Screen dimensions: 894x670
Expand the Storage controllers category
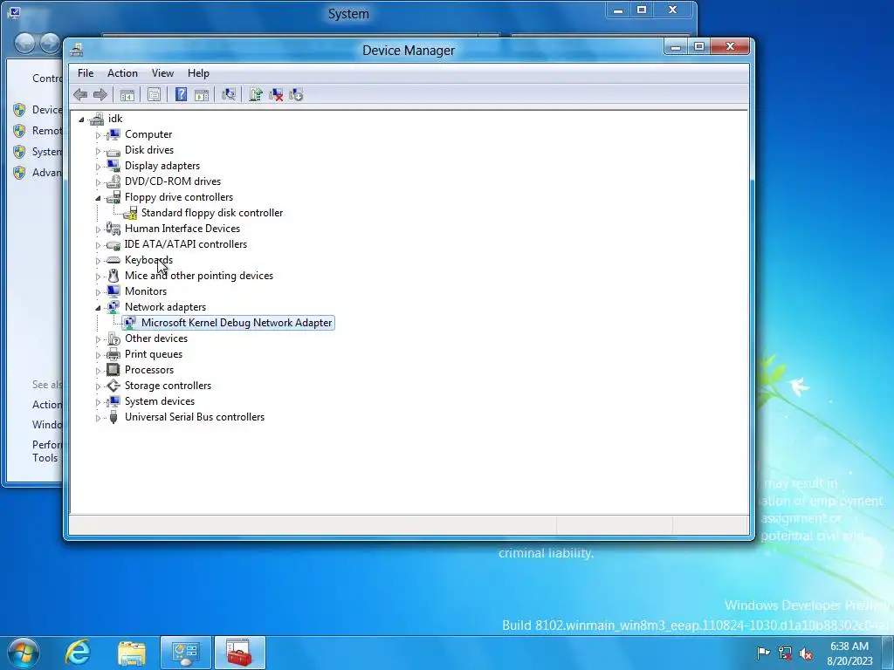[x=98, y=386]
